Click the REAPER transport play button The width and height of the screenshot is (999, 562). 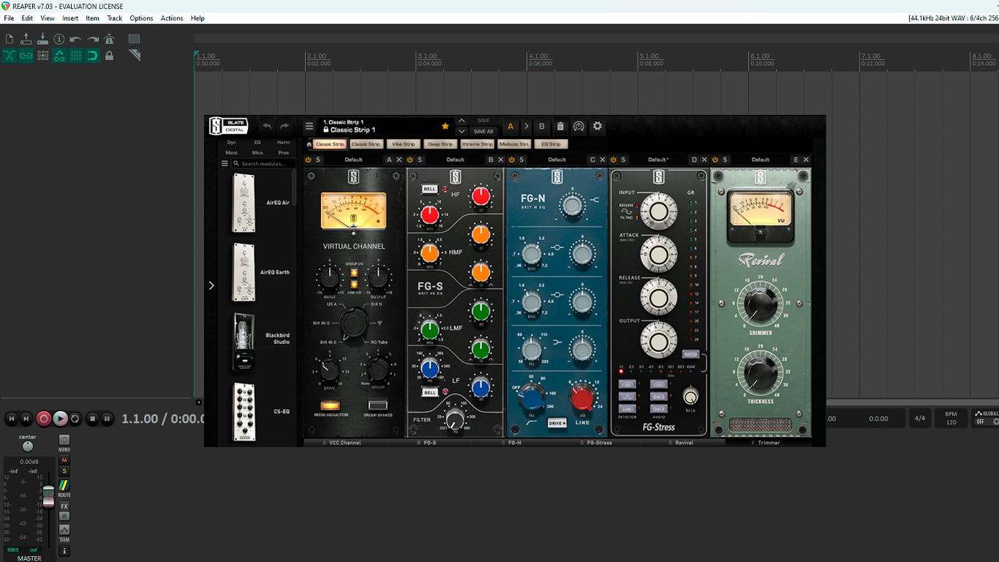[60, 419]
